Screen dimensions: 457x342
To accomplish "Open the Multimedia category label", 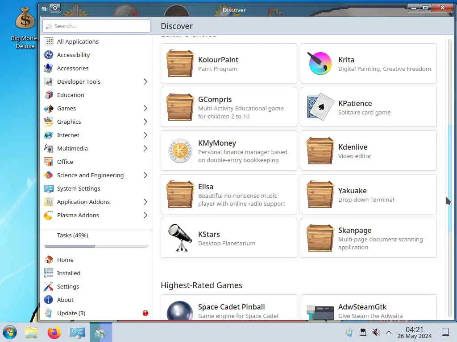I will 72,149.
